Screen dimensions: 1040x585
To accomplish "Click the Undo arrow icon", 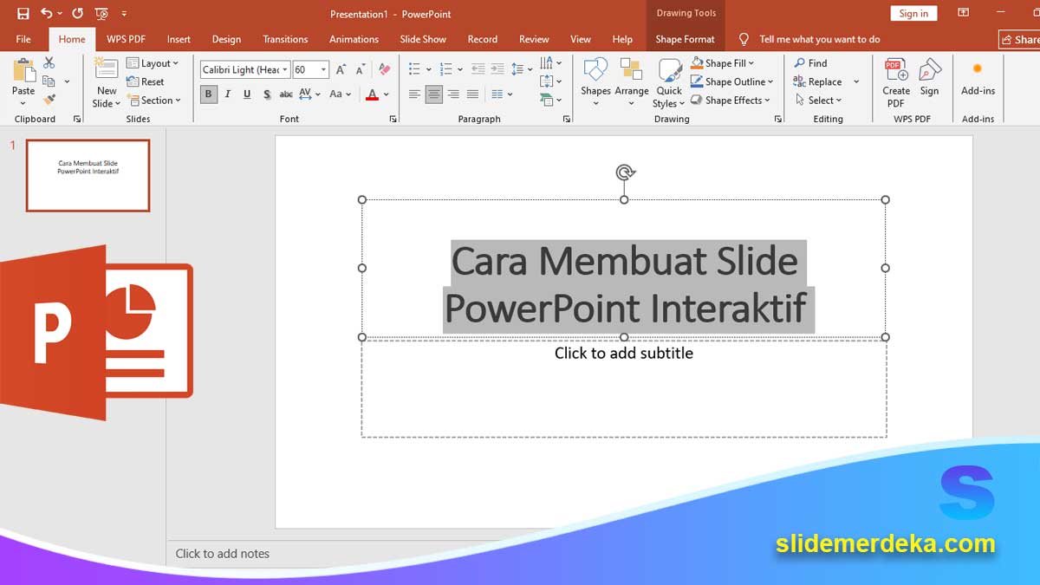I will (46, 13).
